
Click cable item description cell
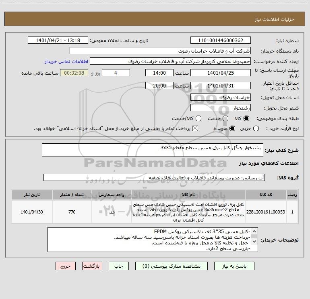[x=188, y=212]
